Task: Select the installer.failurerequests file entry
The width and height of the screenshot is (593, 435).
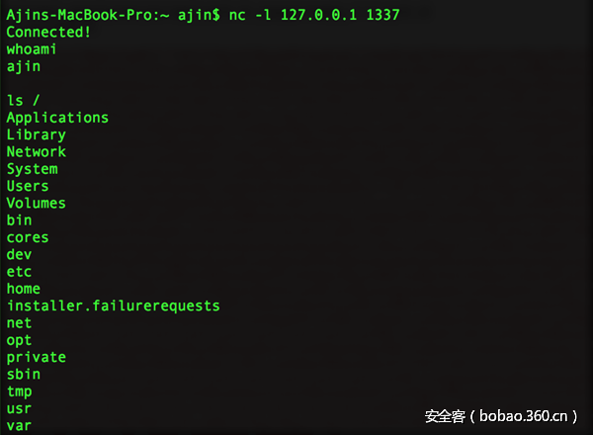Action: (x=113, y=305)
